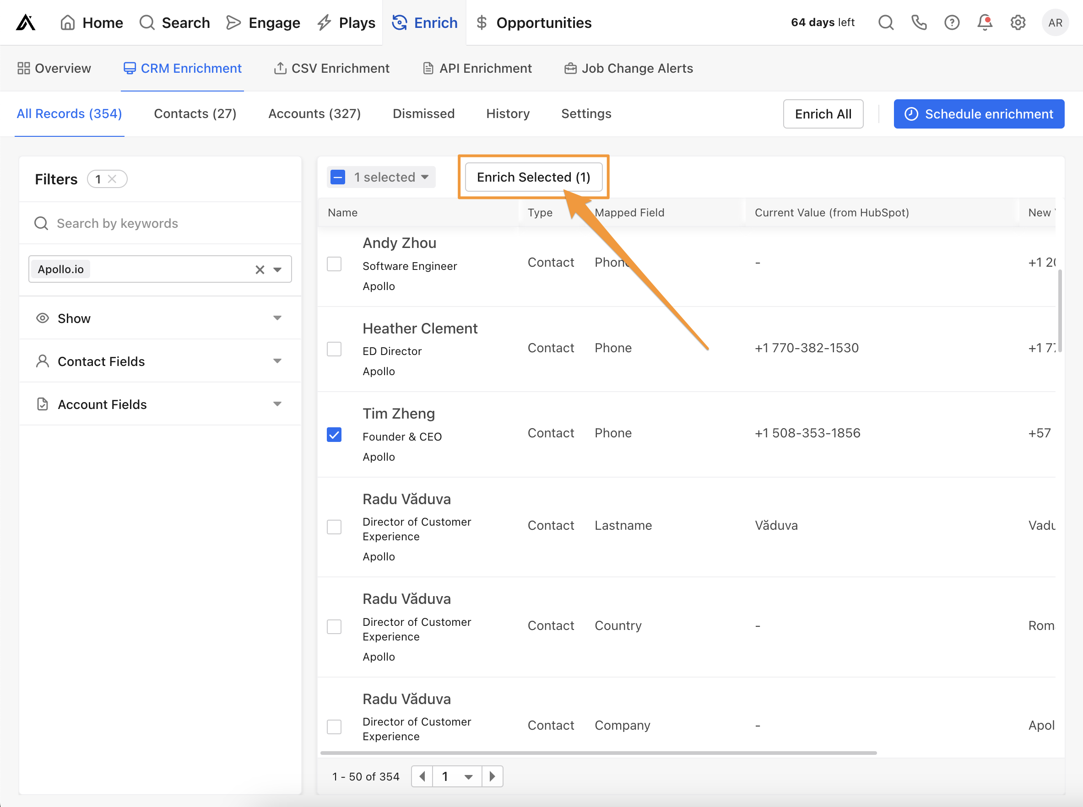The width and height of the screenshot is (1083, 807).
Task: Uncheck the Tim Zheng row checkbox
Action: (334, 434)
